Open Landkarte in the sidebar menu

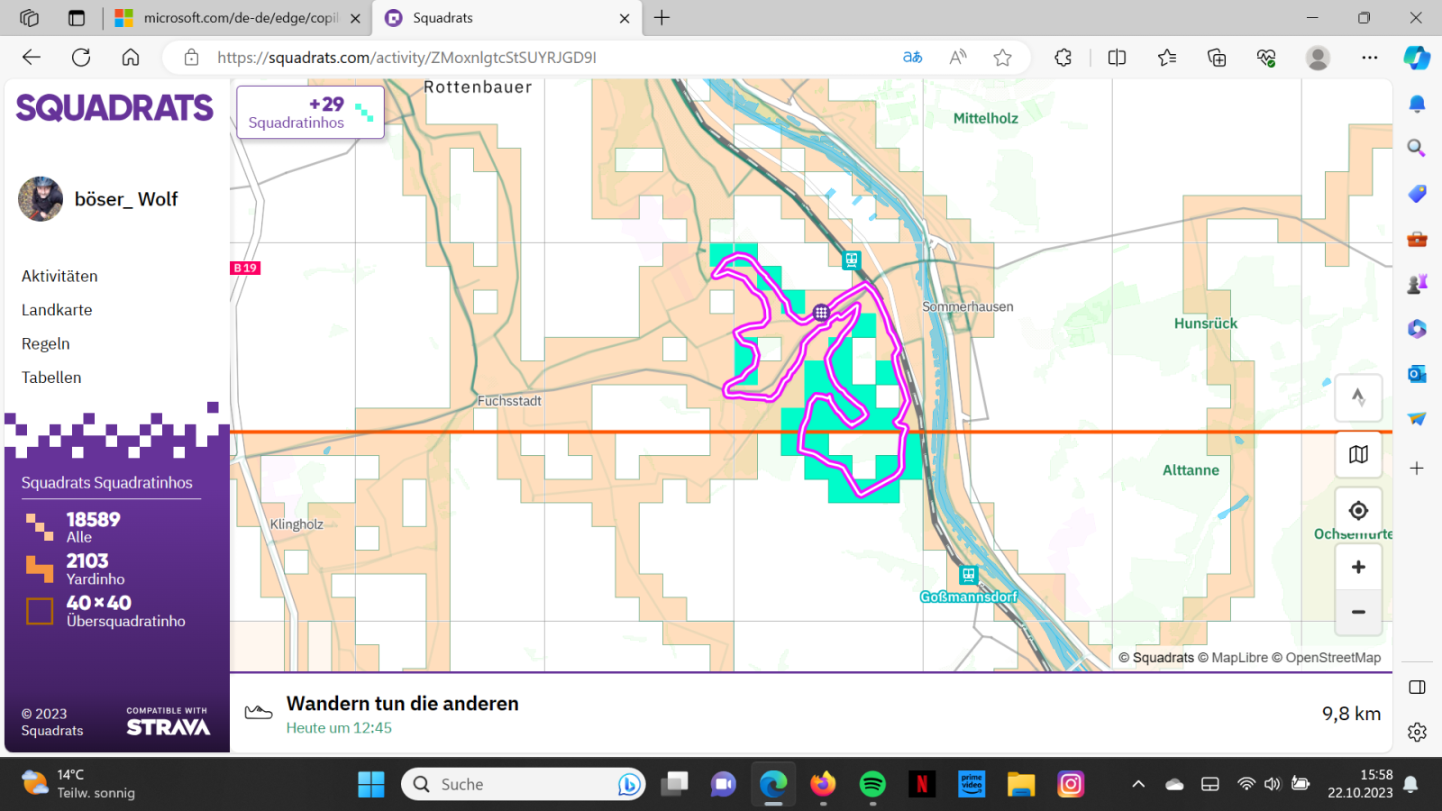pyautogui.click(x=57, y=310)
